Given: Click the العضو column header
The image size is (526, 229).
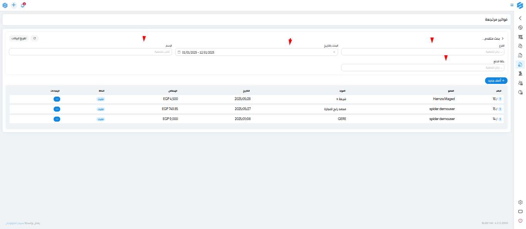Looking at the screenshot, I should pyautogui.click(x=451, y=90).
